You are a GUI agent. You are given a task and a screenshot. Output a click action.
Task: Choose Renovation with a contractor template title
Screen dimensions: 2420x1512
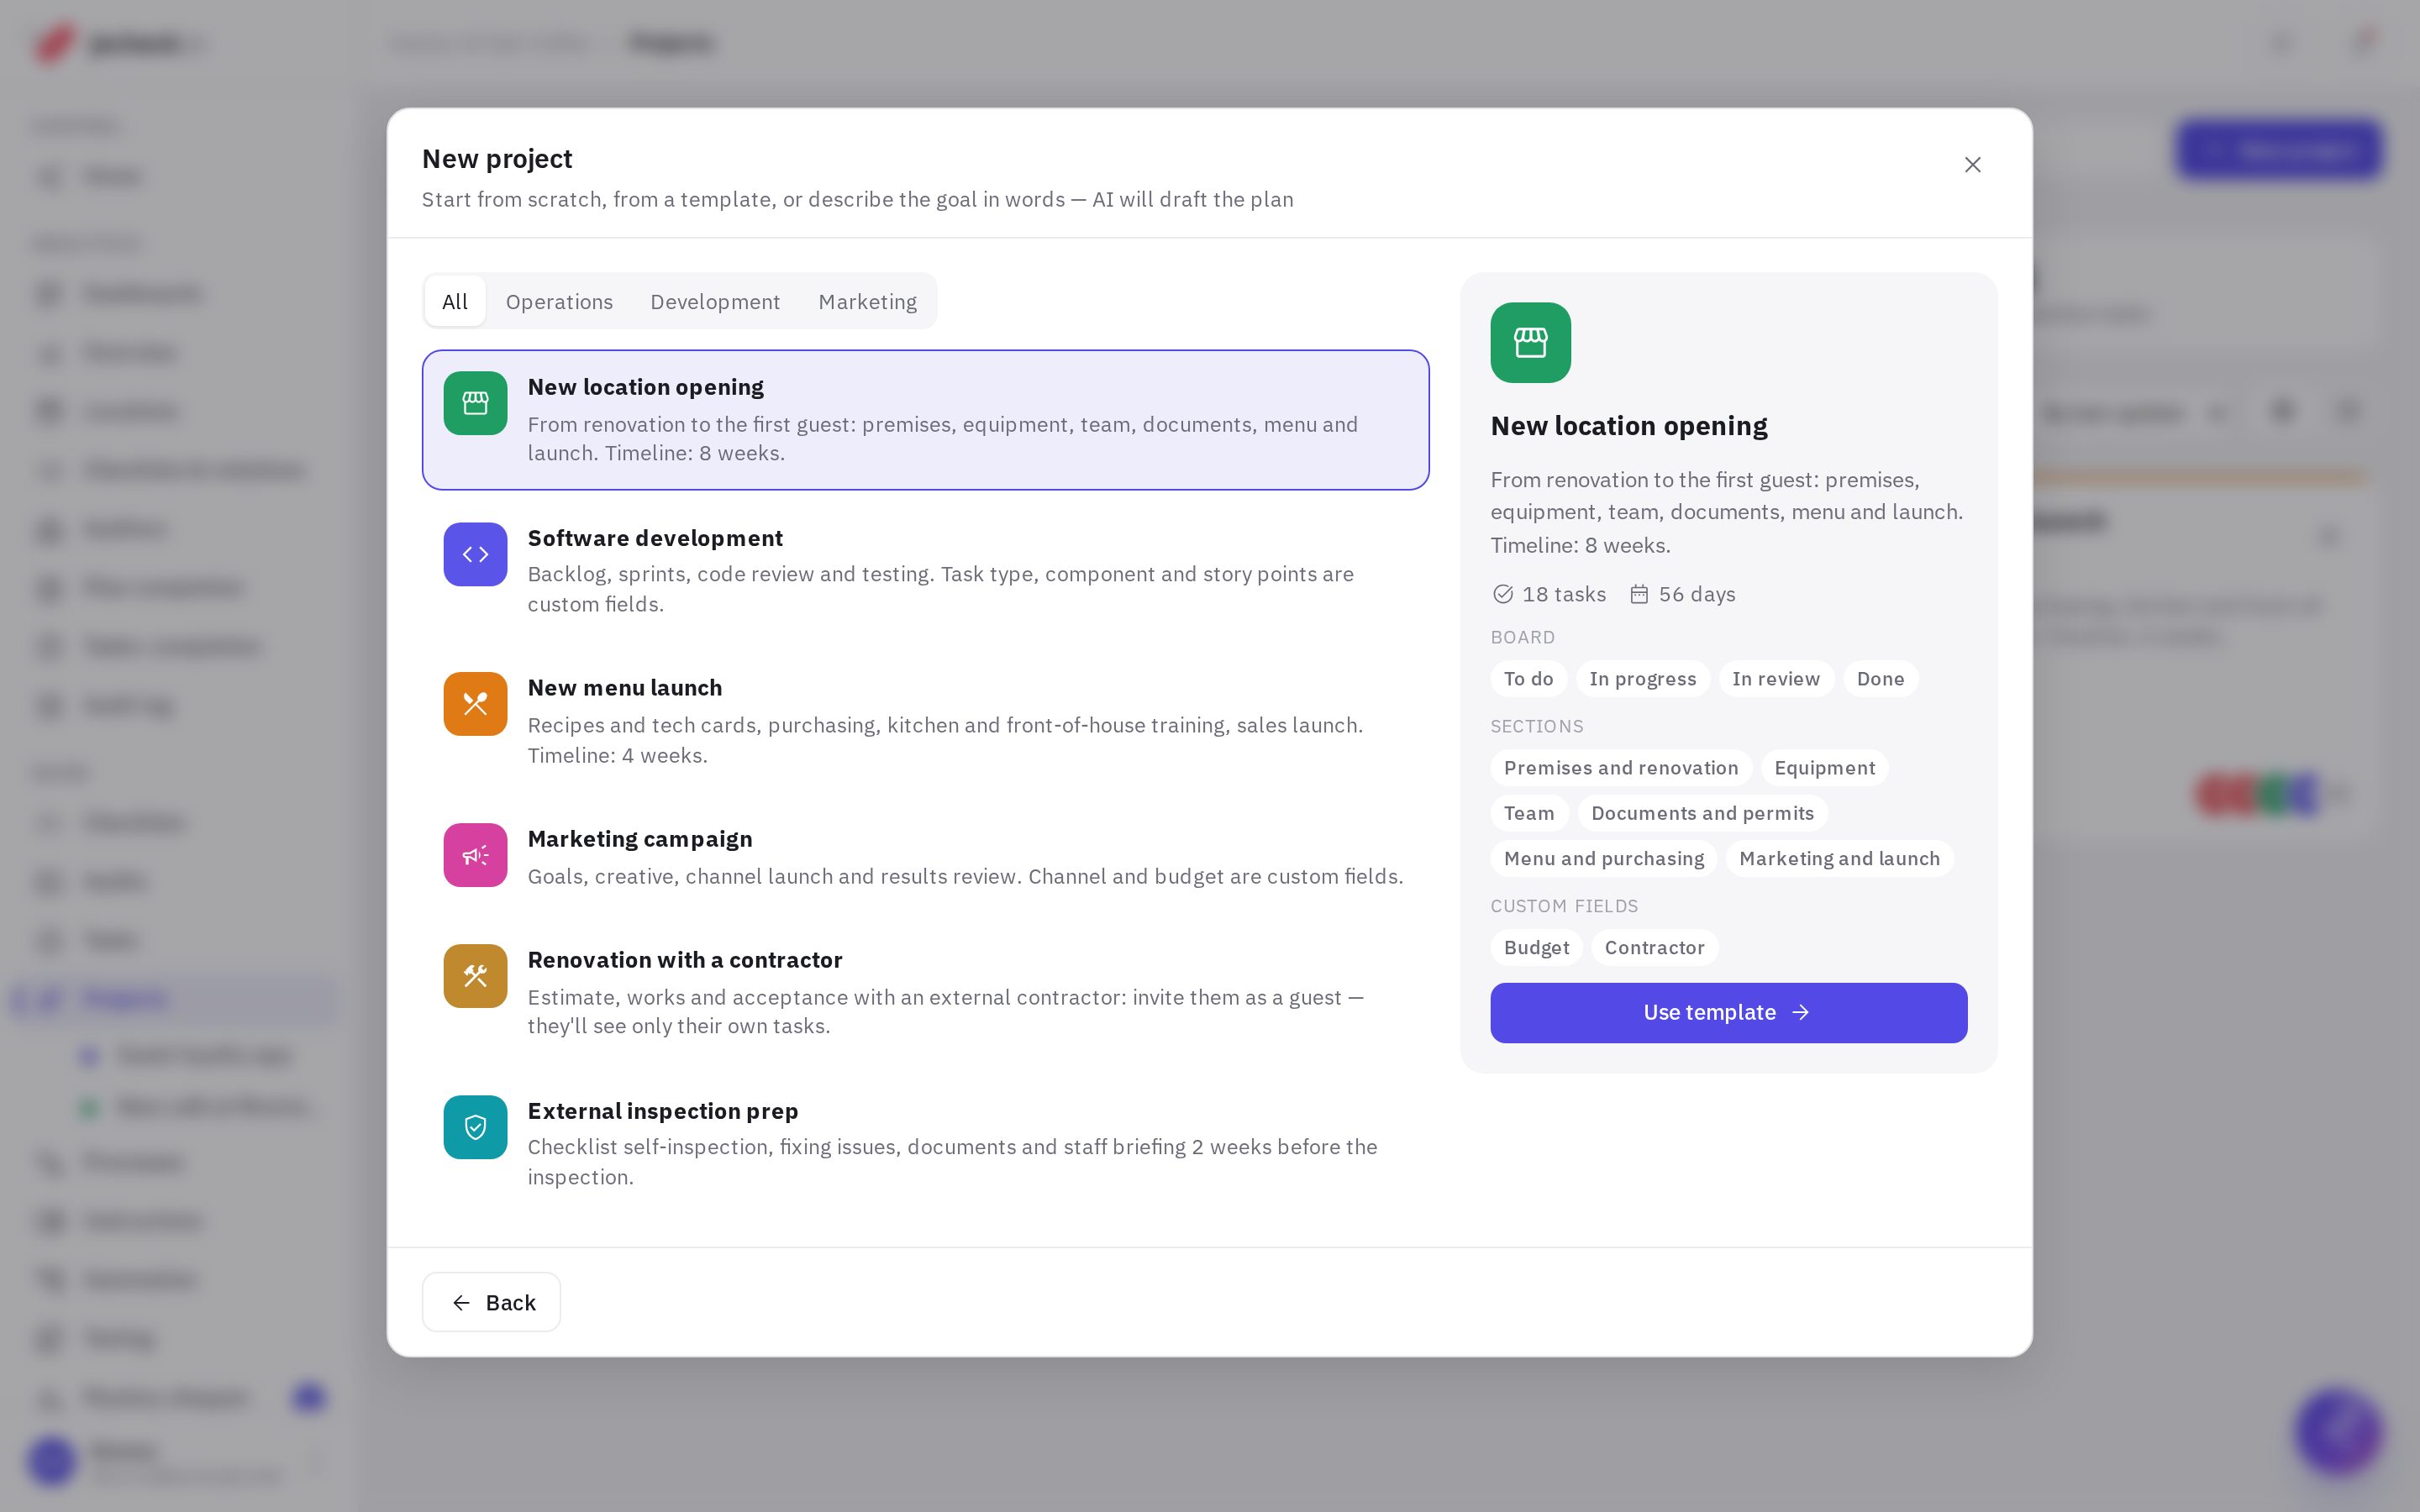pyautogui.click(x=685, y=960)
